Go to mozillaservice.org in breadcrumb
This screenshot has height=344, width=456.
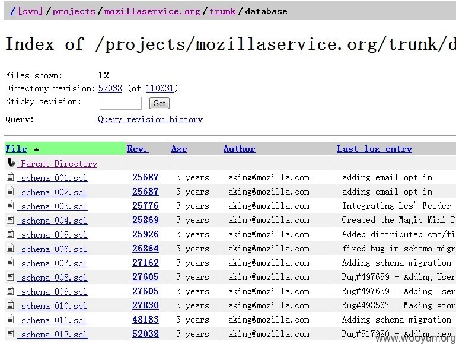(152, 11)
